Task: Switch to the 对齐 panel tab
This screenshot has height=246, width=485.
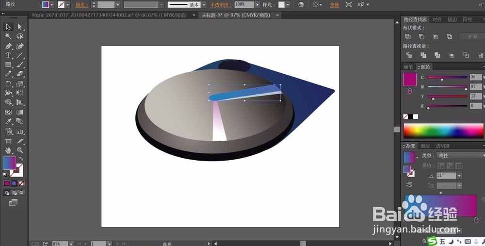Action: click(x=437, y=19)
